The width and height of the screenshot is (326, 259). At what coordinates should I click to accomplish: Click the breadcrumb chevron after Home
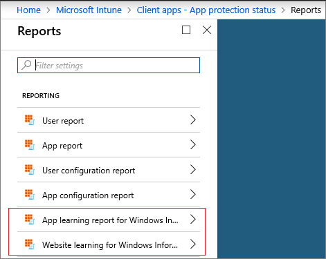click(x=48, y=10)
